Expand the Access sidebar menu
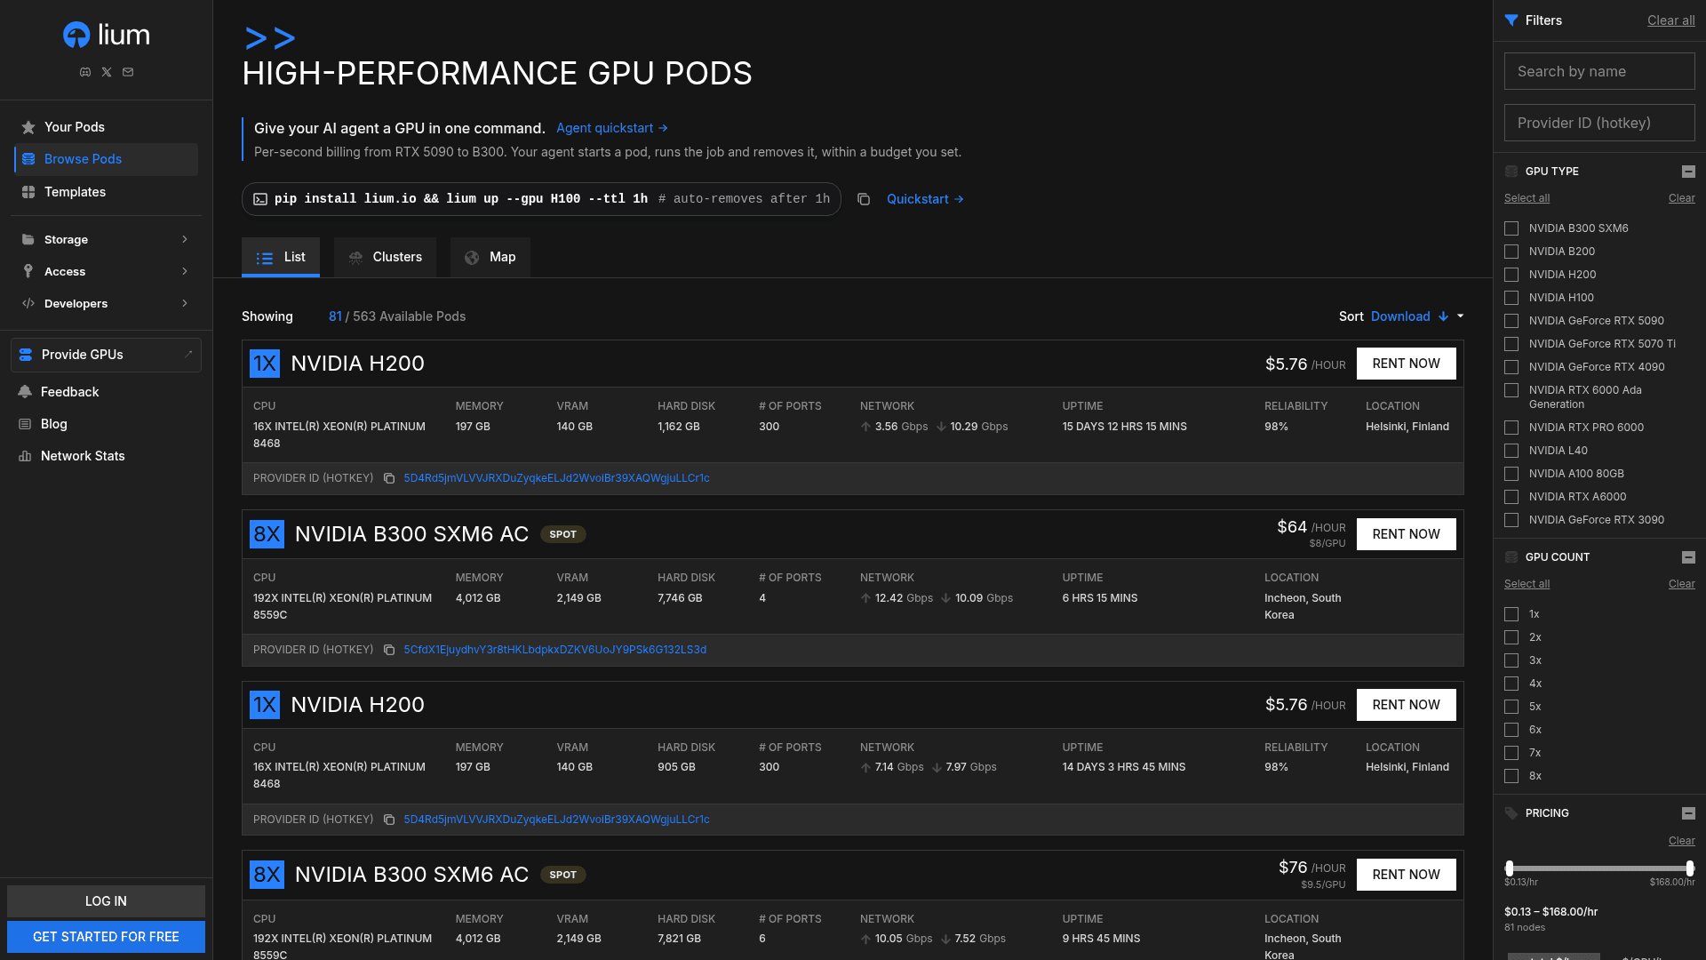 pos(106,272)
